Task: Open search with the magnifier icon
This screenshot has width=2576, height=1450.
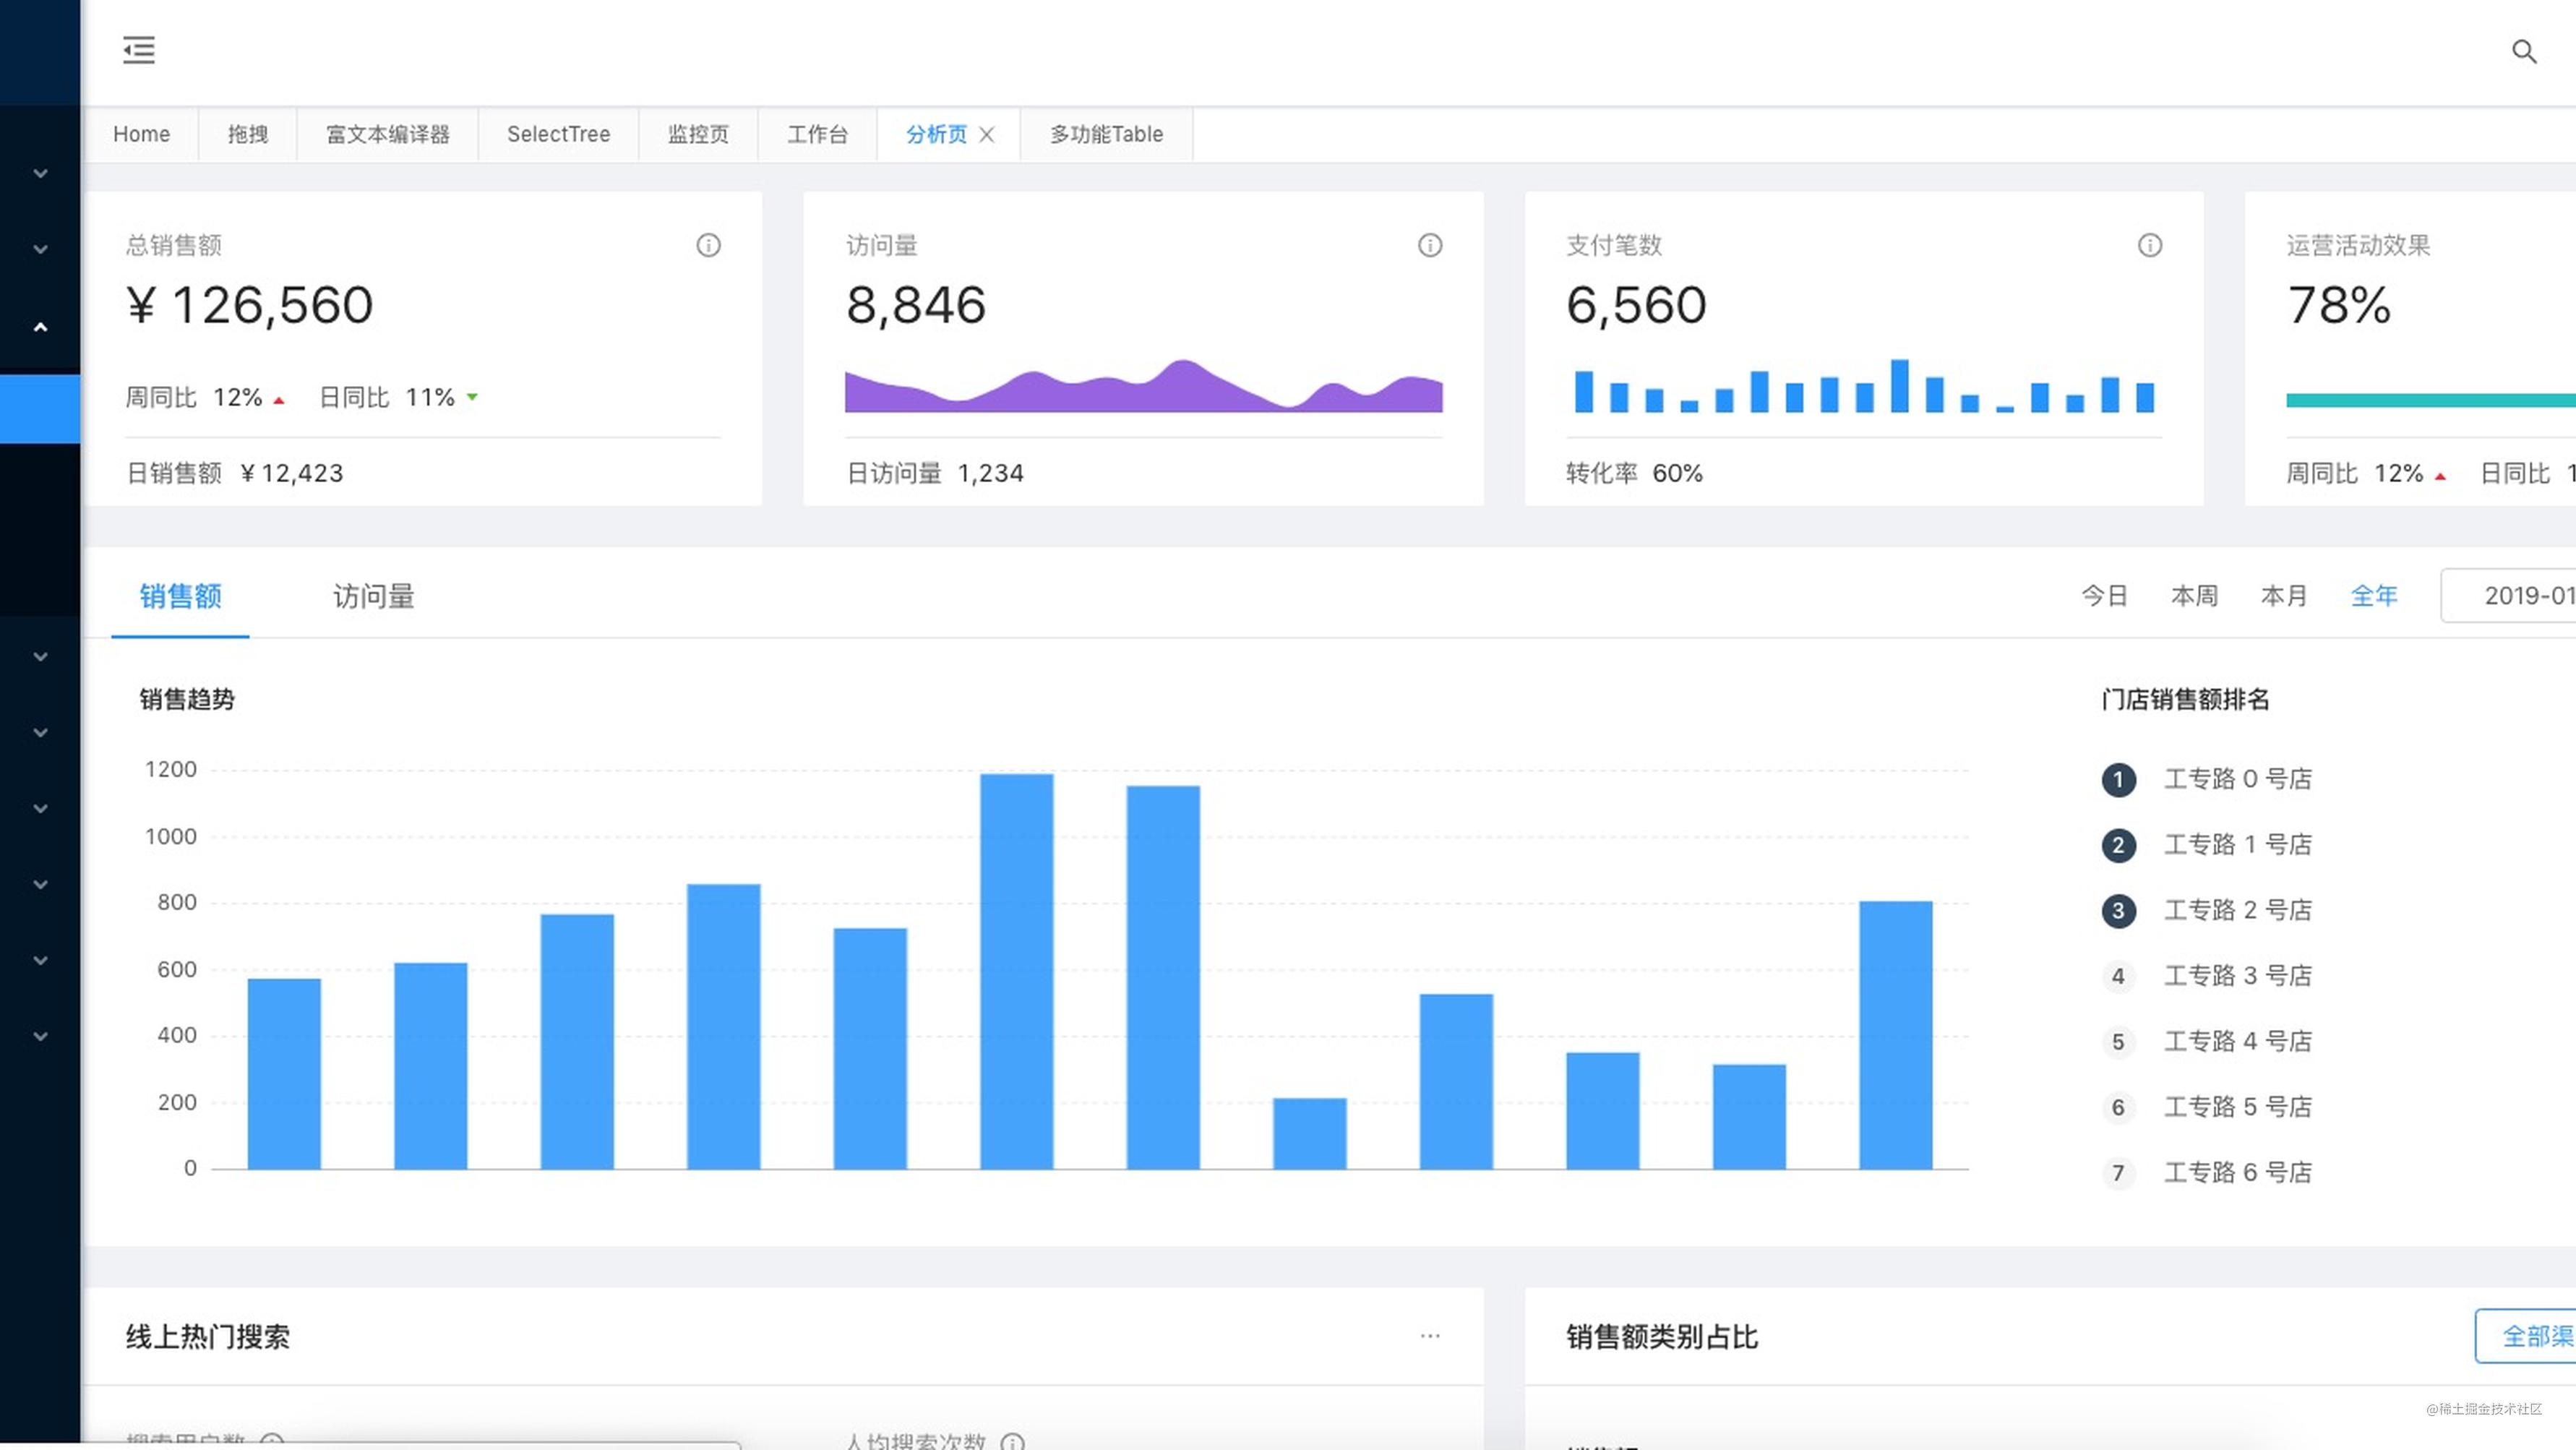Action: click(x=2523, y=51)
